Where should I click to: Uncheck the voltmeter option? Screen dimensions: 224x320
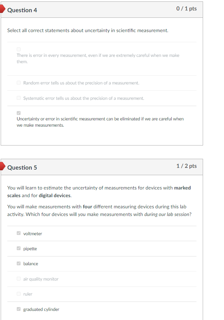[18, 233]
